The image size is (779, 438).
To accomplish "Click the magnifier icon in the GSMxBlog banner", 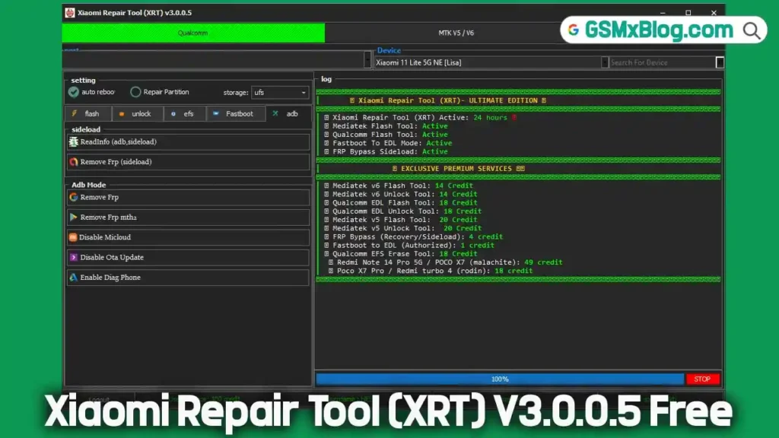I will pos(752,30).
